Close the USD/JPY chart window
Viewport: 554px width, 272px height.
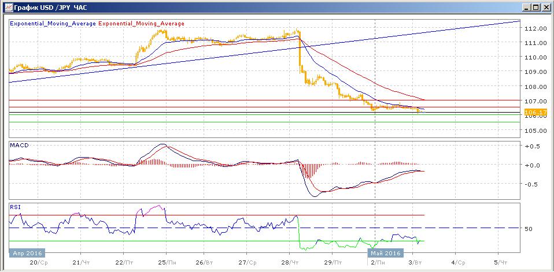(x=545, y=7)
